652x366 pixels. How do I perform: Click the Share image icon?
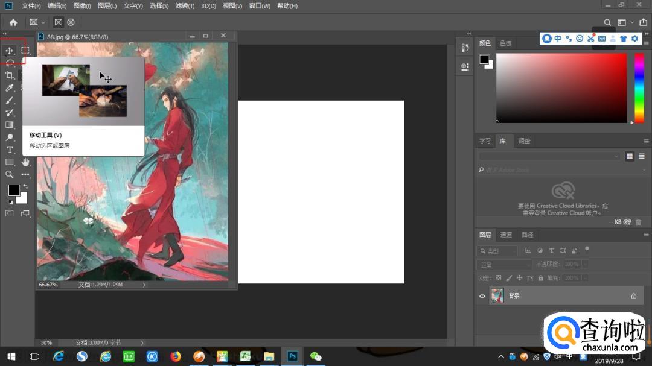(644, 22)
